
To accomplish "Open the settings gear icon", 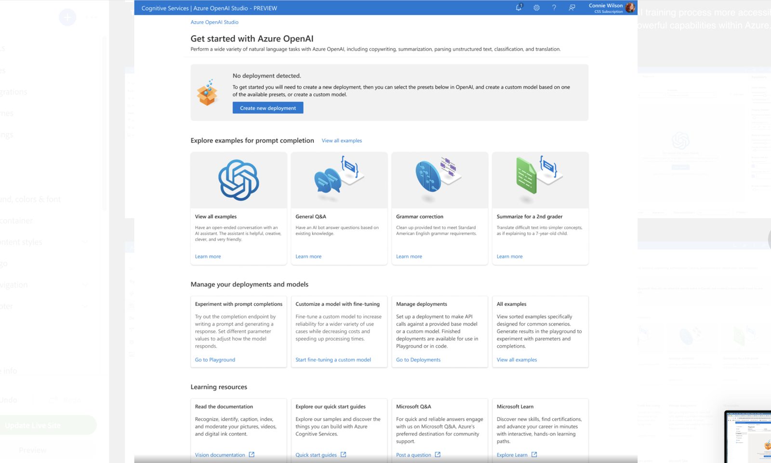I will 536,8.
